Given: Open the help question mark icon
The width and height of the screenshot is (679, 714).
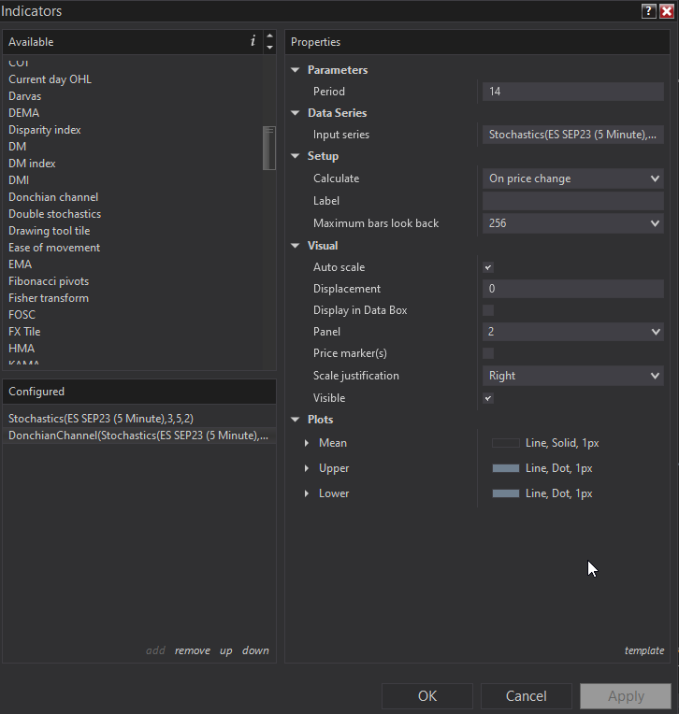Looking at the screenshot, I should coord(648,11).
